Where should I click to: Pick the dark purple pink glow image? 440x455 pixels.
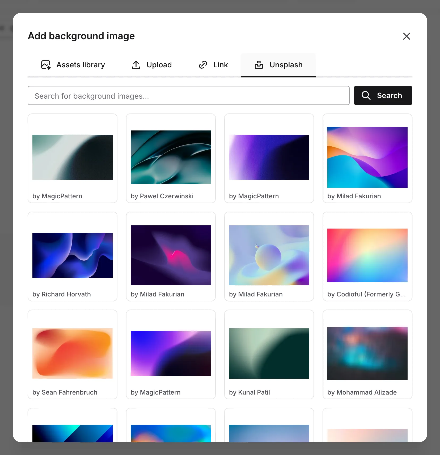click(171, 255)
